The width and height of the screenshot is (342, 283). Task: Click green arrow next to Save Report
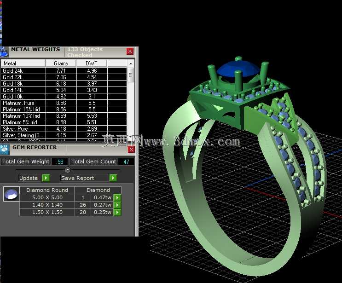pos(113,178)
